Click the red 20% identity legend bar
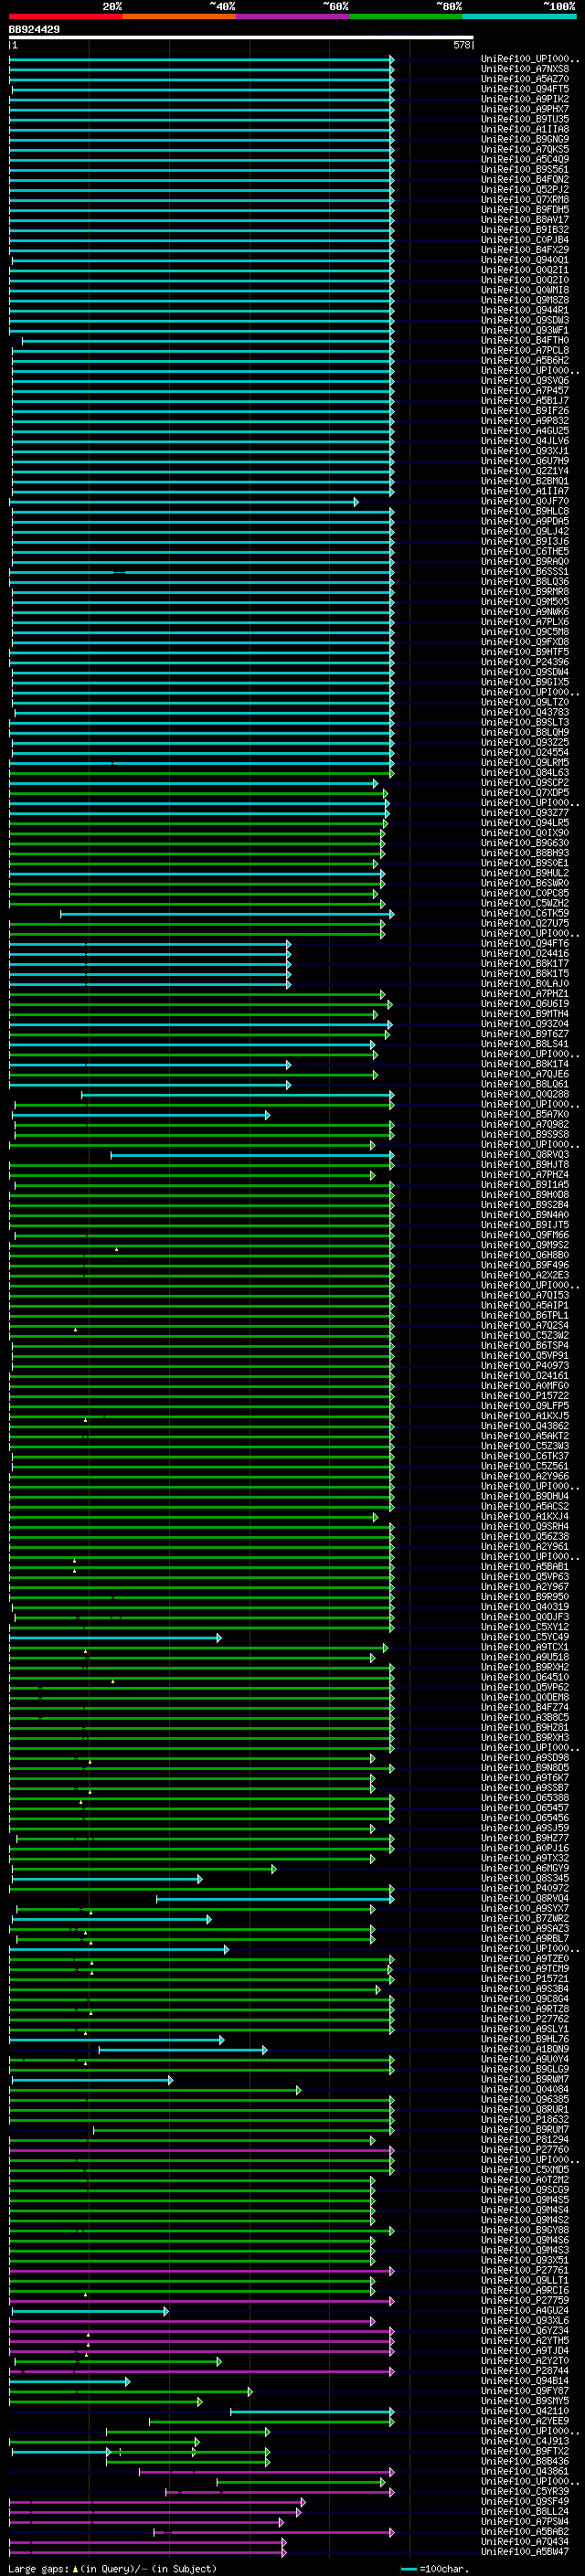Viewport: 585px width, 2576px height. point(66,16)
